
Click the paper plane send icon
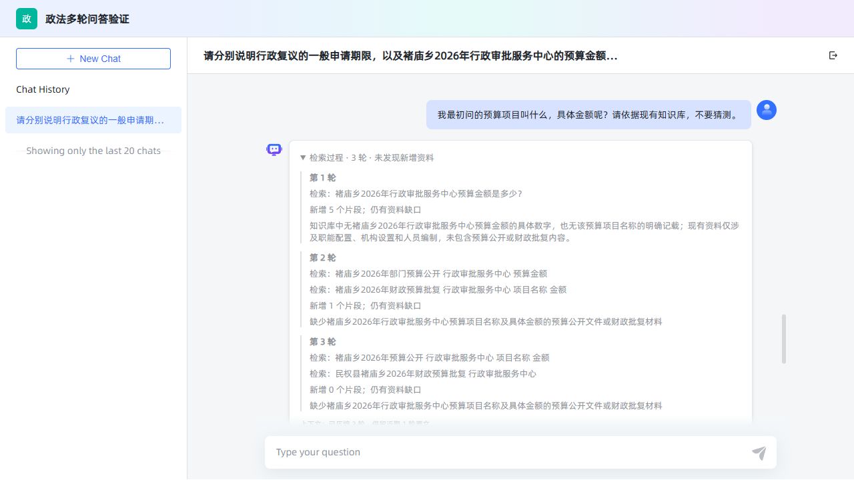[x=759, y=453]
